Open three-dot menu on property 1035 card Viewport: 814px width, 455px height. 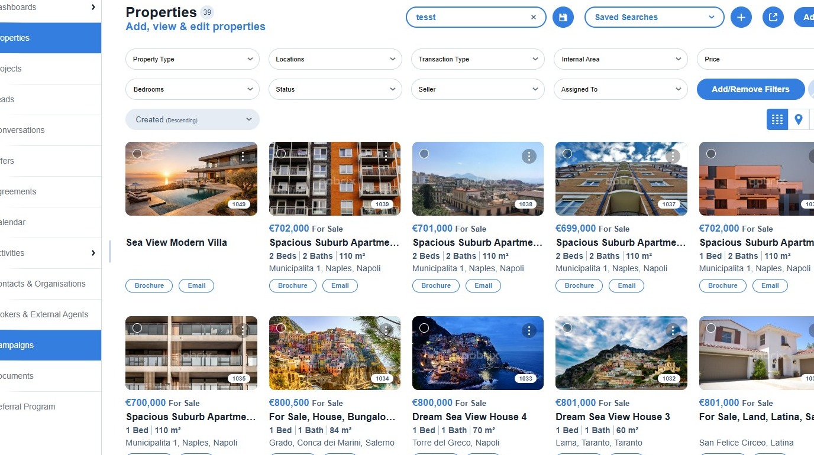point(243,330)
